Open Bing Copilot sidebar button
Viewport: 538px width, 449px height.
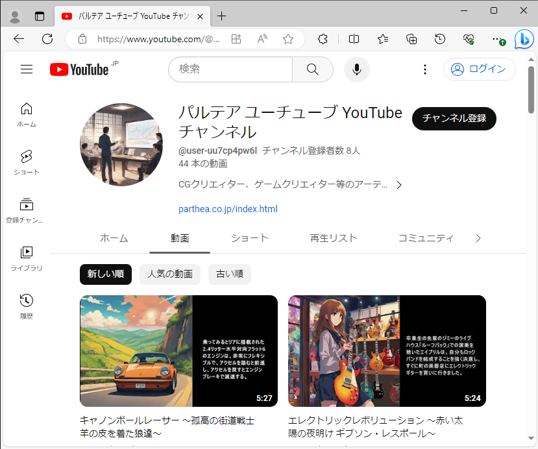click(x=524, y=39)
